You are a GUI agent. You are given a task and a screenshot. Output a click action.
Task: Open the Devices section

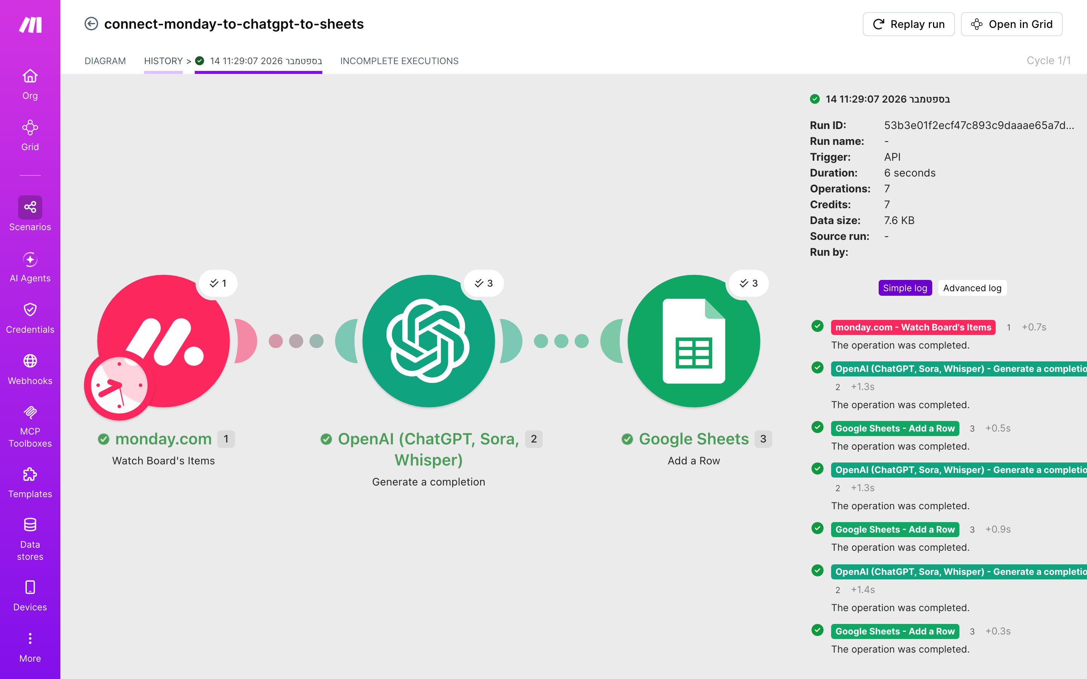pos(30,596)
